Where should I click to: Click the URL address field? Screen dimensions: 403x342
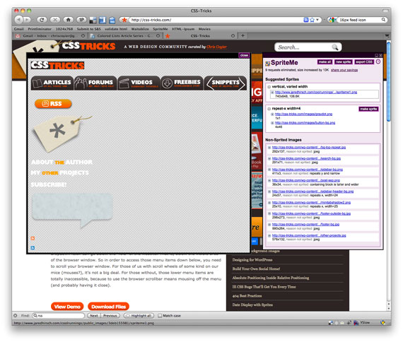[216, 20]
